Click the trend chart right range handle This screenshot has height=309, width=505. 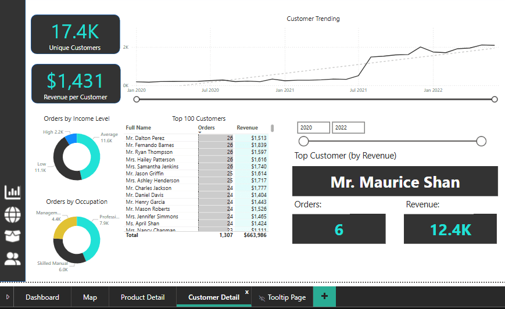[x=495, y=99]
